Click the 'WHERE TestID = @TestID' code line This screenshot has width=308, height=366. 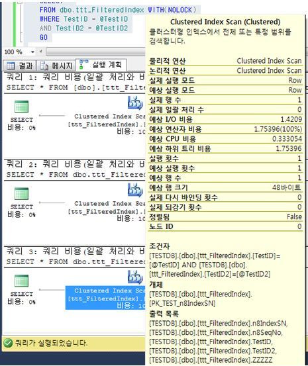[x=83, y=19]
